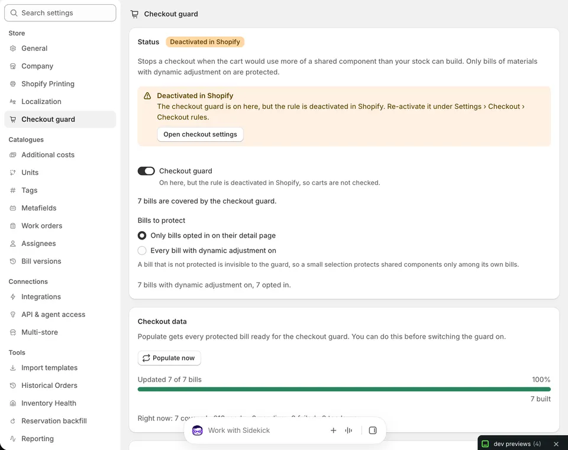This screenshot has height=450, width=568.
Task: Click the Integrations lightning icon
Action: click(x=13, y=296)
